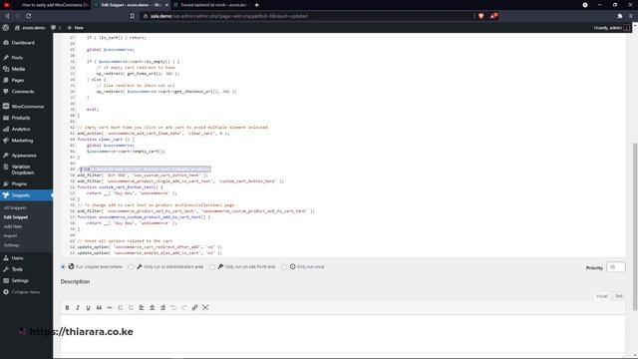638x359 pixels.
Task: Switch to the third ecom.demo browser tab
Action: click(x=210, y=5)
